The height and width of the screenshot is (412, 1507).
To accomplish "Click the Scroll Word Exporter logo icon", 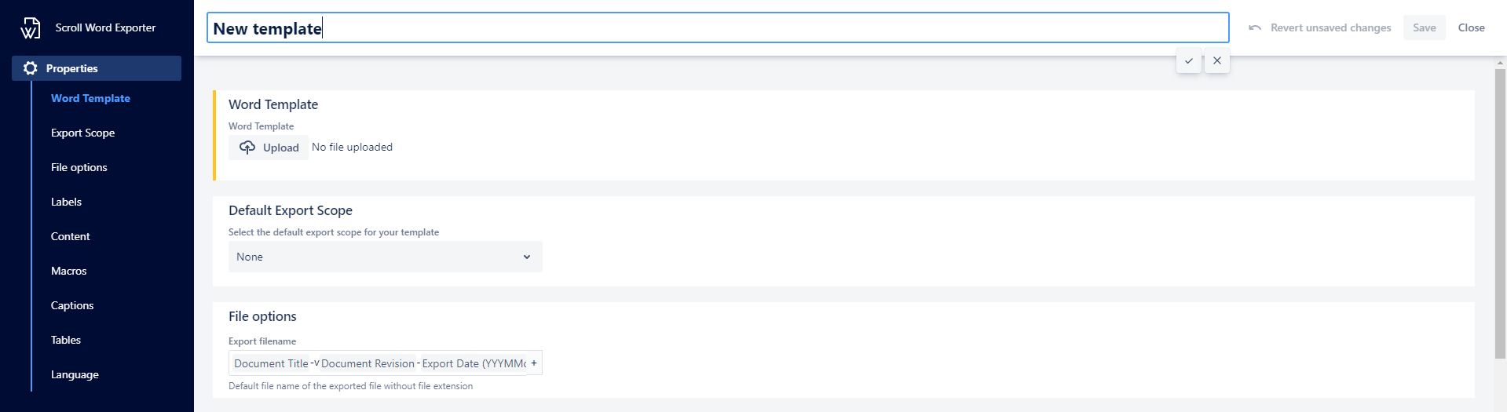I will [x=30, y=28].
